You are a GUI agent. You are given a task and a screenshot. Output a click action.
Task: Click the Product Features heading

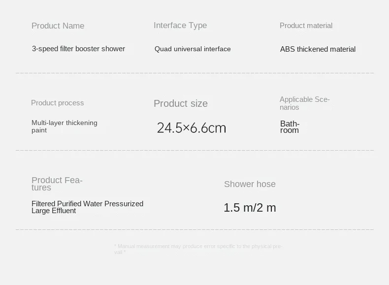coord(57,184)
